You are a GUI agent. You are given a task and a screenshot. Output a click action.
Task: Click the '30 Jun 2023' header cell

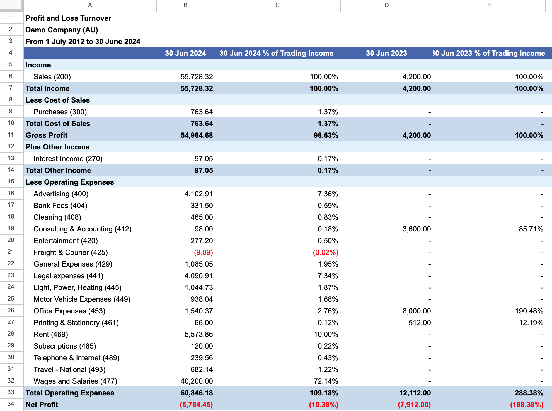(387, 53)
